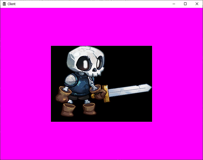
Task: Click the skeleton knight sprite image
Action: tap(101, 84)
